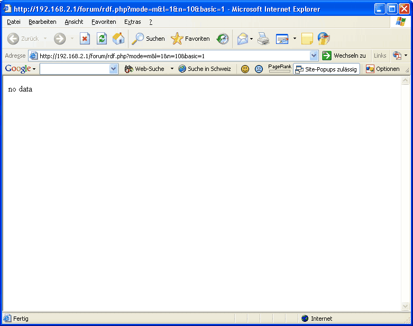
Task: Expand the address bar dropdown list
Action: (x=314, y=56)
